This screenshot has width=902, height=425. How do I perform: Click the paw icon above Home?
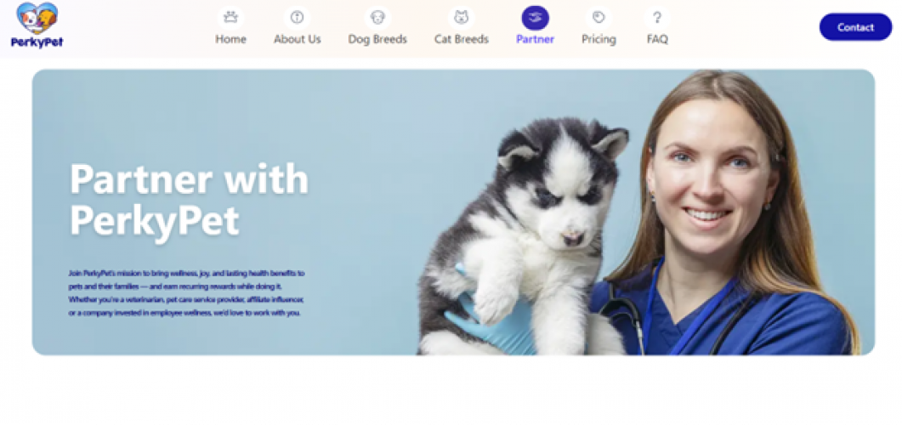[230, 18]
